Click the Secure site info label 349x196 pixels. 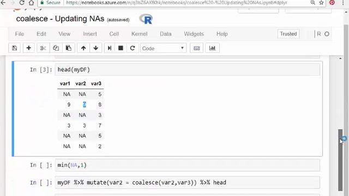point(53,3)
